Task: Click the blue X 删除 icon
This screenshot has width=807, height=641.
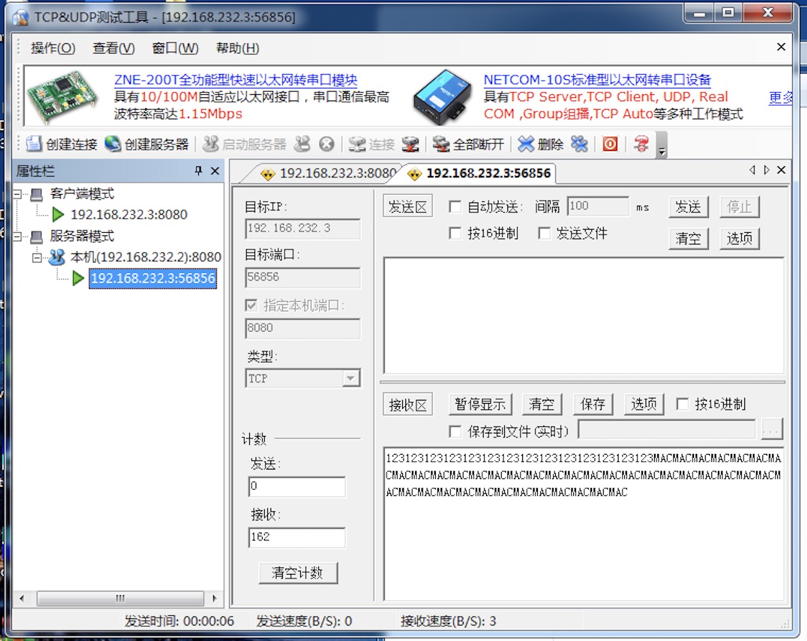Action: [x=526, y=144]
